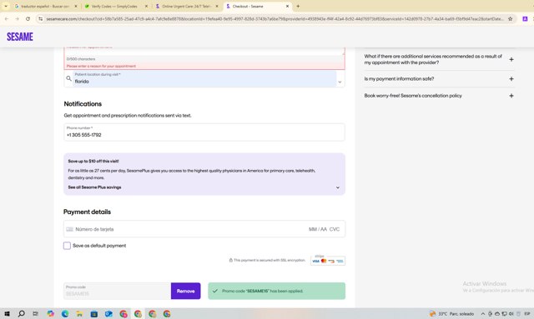Open Windows taskbar search

[21, 313]
